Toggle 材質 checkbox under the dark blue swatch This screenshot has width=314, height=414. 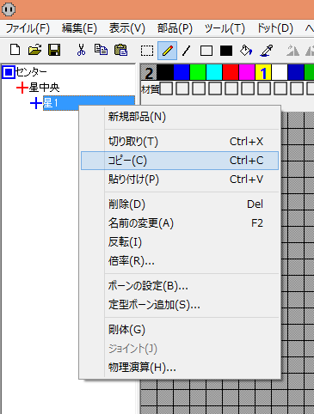(297, 88)
